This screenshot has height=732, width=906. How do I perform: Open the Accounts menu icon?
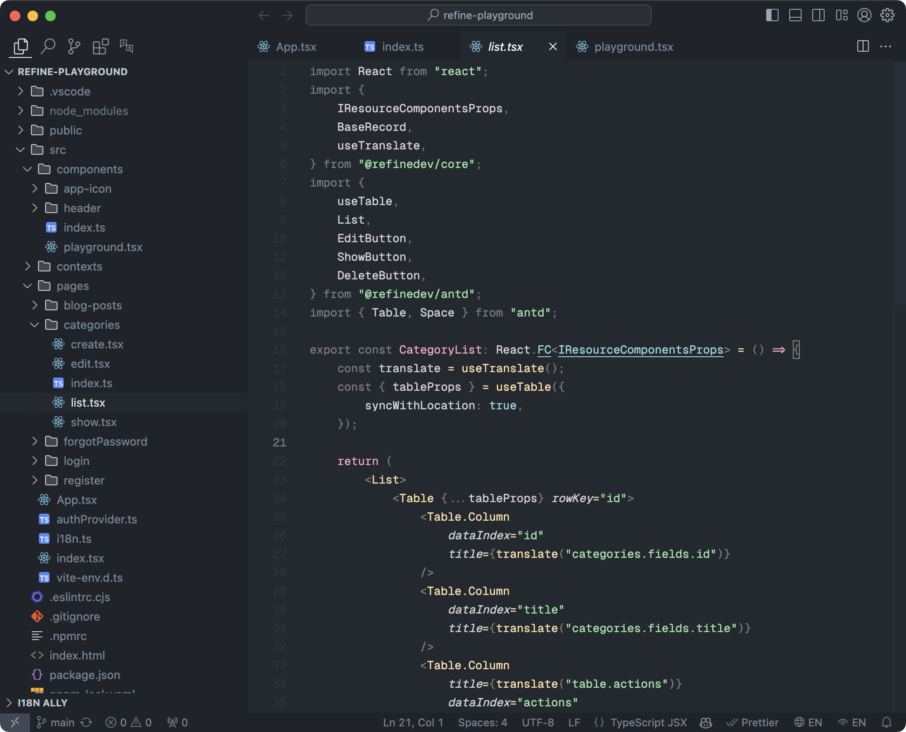click(864, 15)
